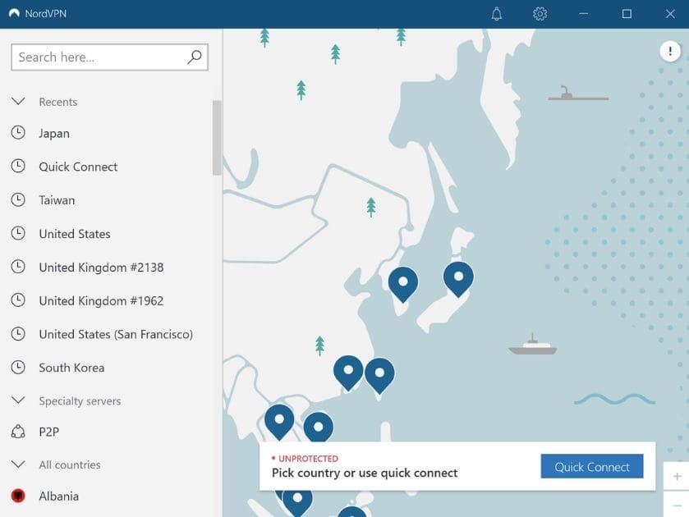Click the "Pick country or use quick connect" text
Screen dimensions: 689x517
tap(365, 473)
